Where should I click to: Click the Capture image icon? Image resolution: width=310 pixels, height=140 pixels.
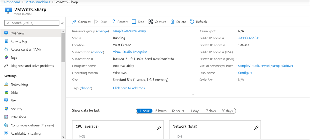[151, 22]
